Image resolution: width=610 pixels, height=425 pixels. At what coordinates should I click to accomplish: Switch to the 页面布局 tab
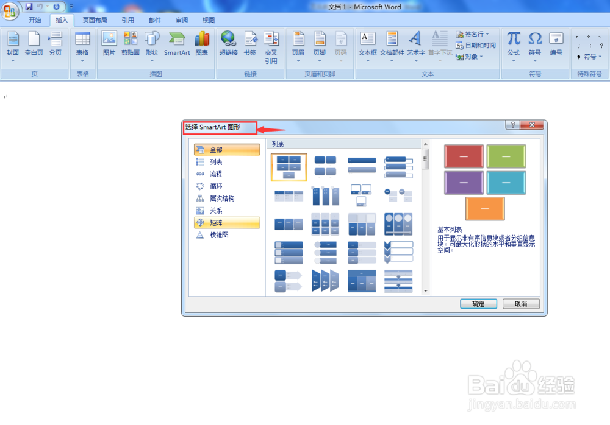tap(95, 20)
